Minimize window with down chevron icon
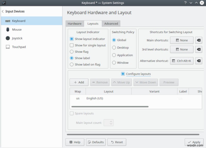 [191, 3]
